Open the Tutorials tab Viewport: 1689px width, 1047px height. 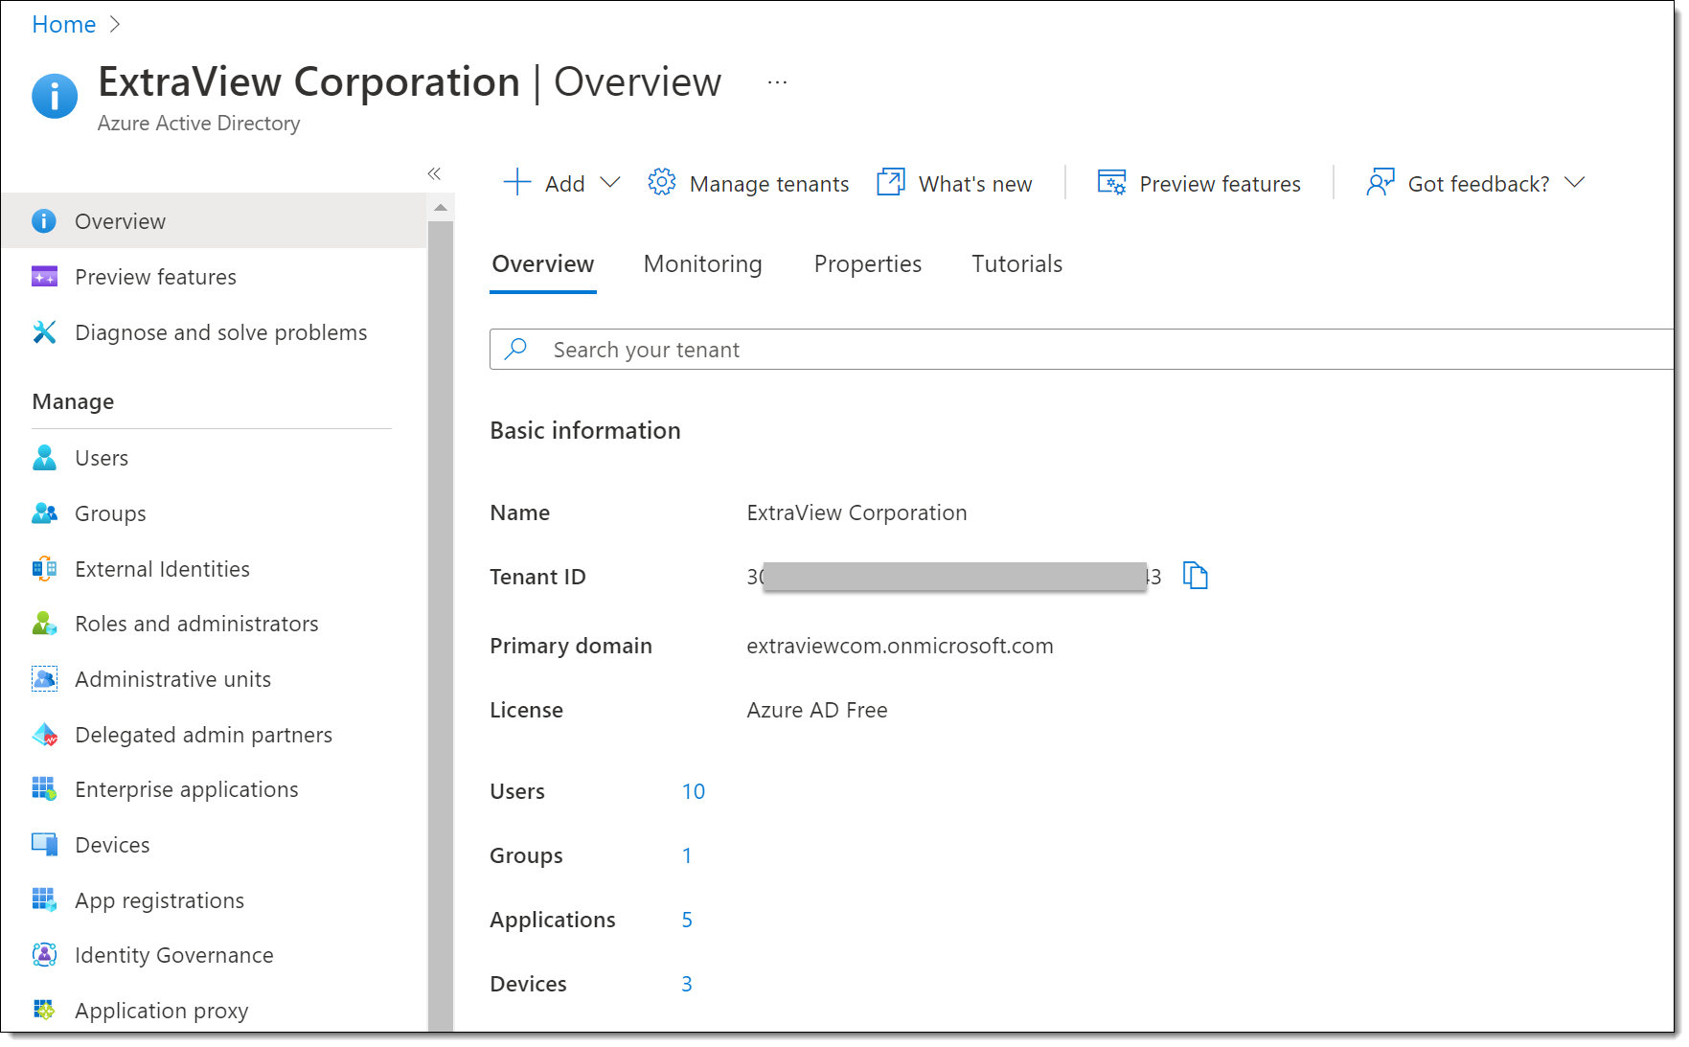click(1017, 264)
